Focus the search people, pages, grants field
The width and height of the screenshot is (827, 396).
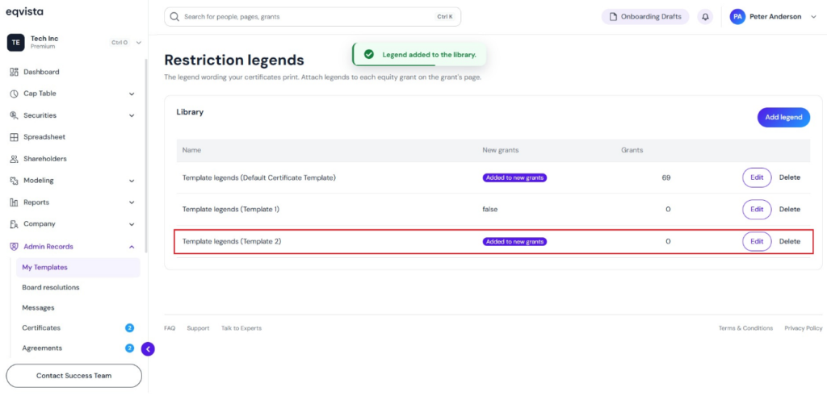point(313,17)
